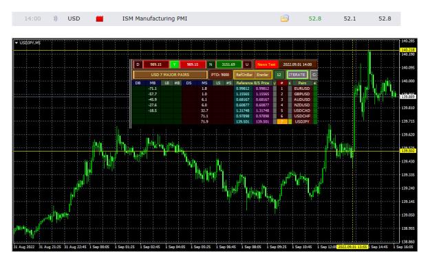Click the DS column header

(189, 83)
